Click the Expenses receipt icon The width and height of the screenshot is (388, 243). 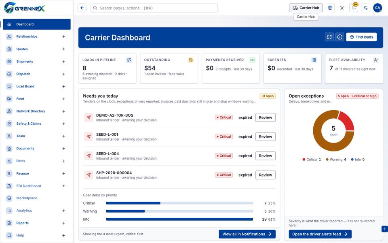tap(314, 60)
